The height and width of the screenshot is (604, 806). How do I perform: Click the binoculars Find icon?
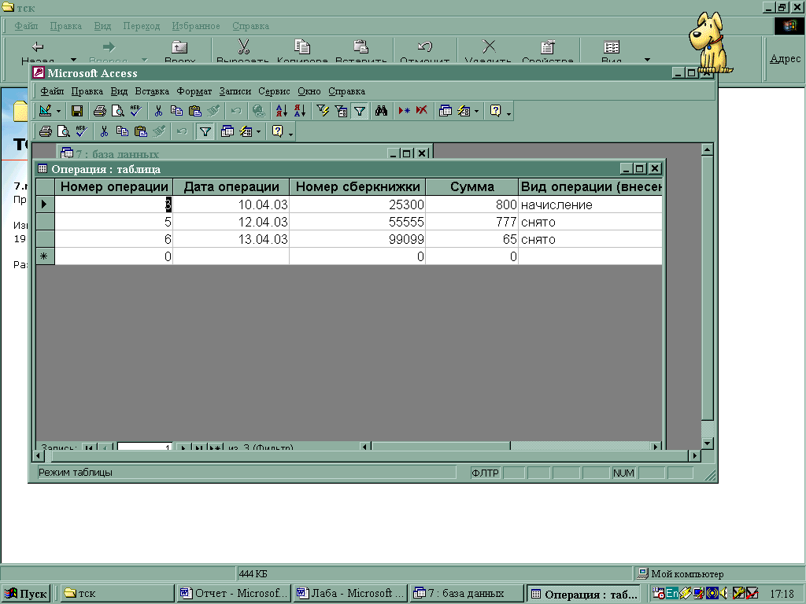point(382,111)
